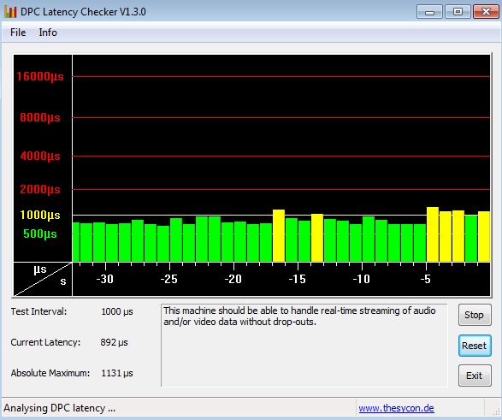502x420 pixels.
Task: Close the window with the red X
Action: pyautogui.click(x=486, y=12)
